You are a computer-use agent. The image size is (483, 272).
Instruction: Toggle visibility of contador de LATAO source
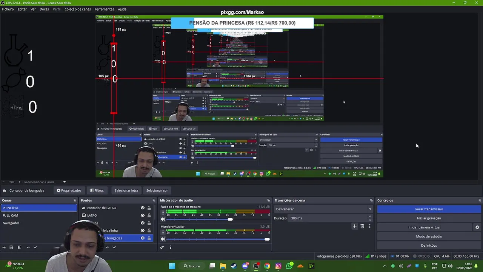pos(143,208)
